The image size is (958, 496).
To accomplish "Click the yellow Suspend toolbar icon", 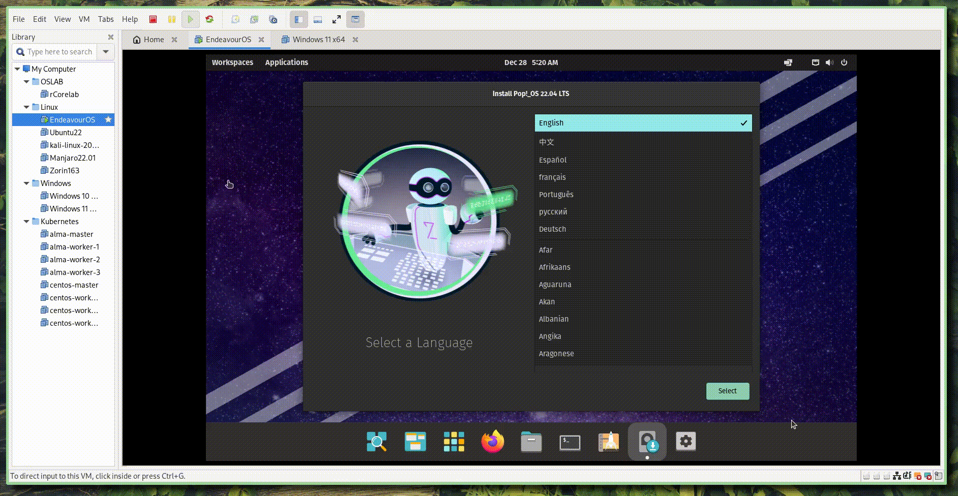I will coord(172,19).
